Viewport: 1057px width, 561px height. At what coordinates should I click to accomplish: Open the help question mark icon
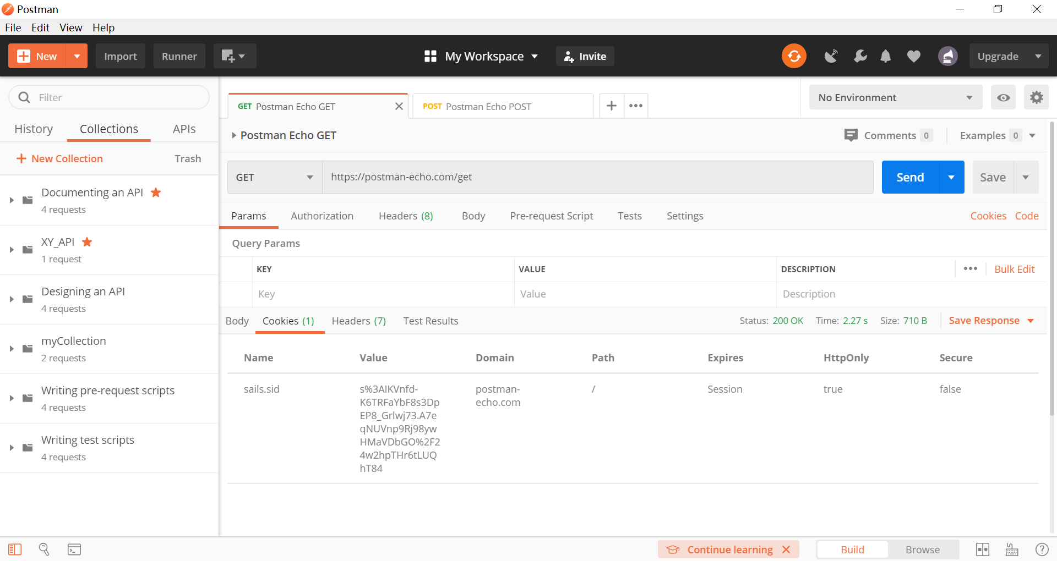(x=1042, y=549)
